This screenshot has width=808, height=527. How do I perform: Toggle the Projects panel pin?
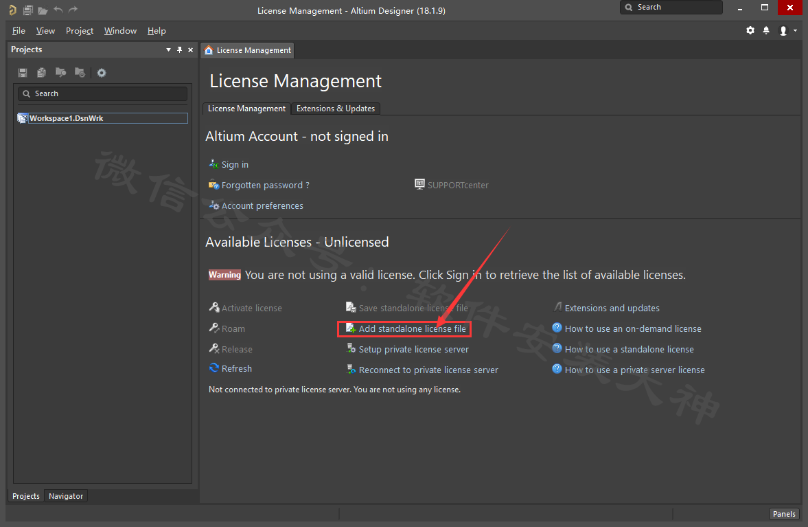[179, 49]
